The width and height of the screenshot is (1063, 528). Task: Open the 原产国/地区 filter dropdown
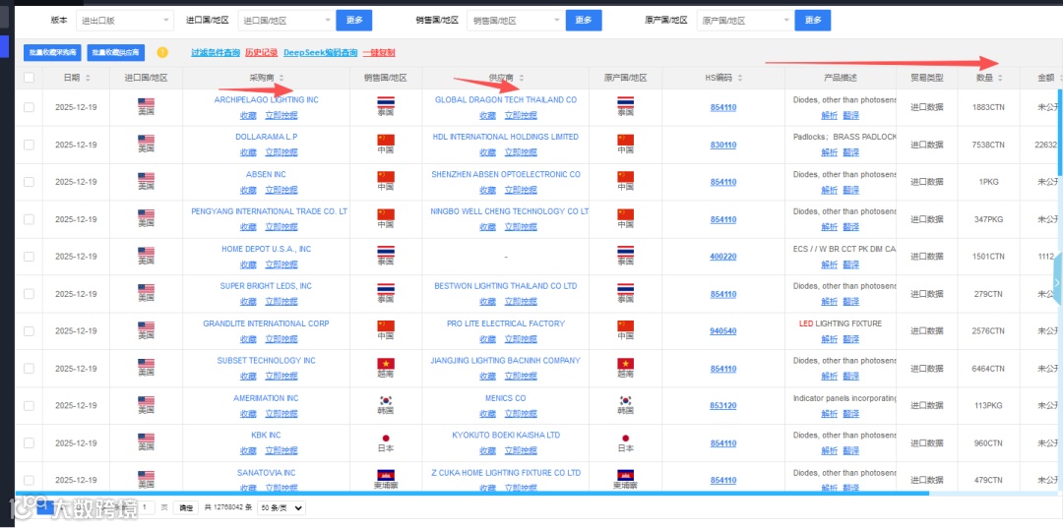coord(744,21)
